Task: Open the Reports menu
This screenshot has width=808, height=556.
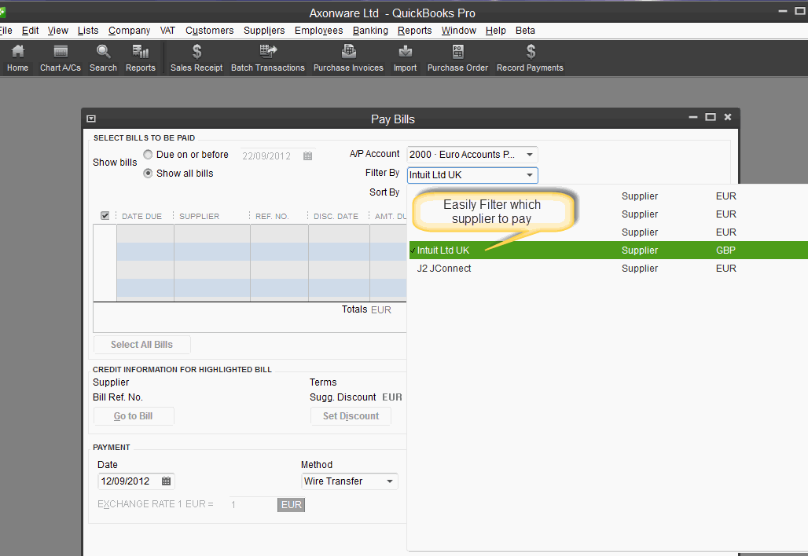Action: click(414, 31)
